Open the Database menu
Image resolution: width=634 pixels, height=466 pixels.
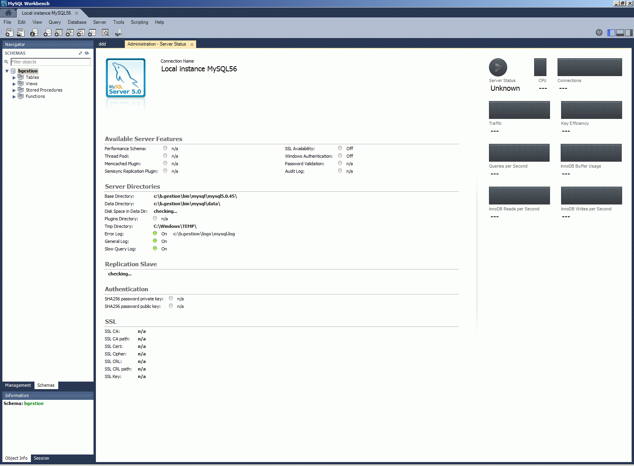point(77,22)
